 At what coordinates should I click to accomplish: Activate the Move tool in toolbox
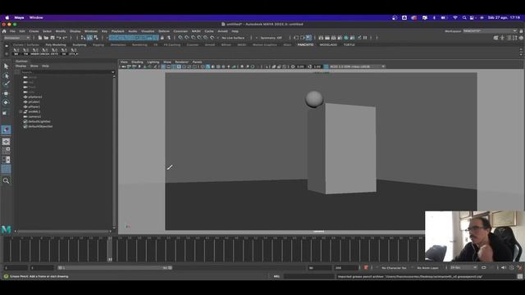(6, 93)
